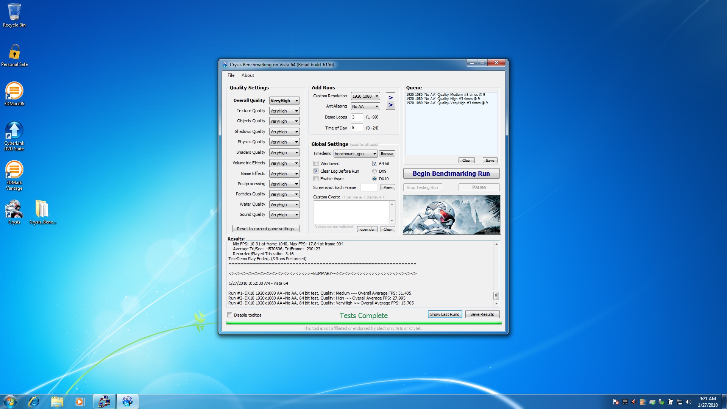The width and height of the screenshot is (727, 409).
Task: Launch Internet Explorer from the taskbar
Action: [34, 401]
